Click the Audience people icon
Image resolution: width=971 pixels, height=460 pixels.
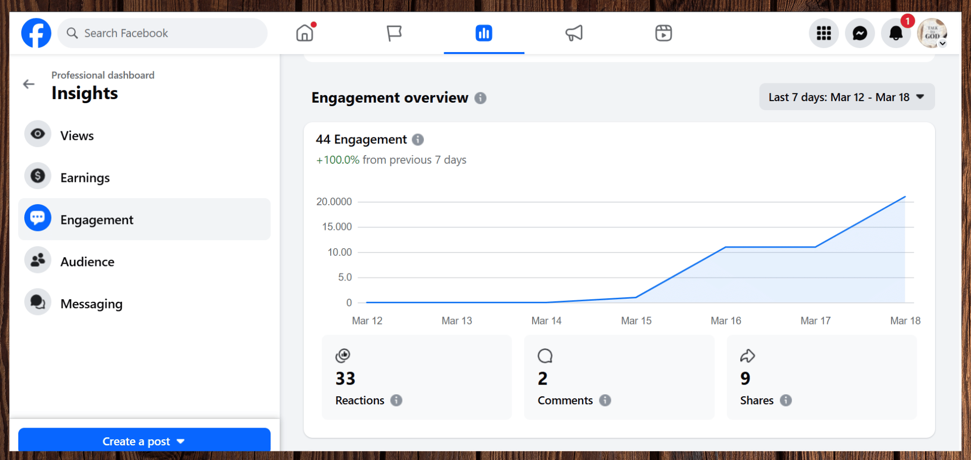(x=38, y=260)
